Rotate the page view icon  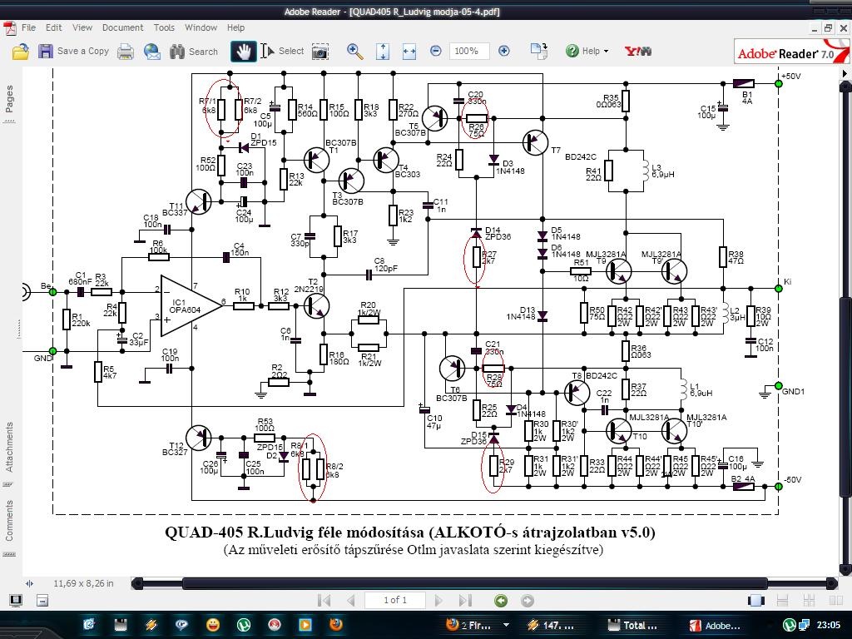[538, 51]
